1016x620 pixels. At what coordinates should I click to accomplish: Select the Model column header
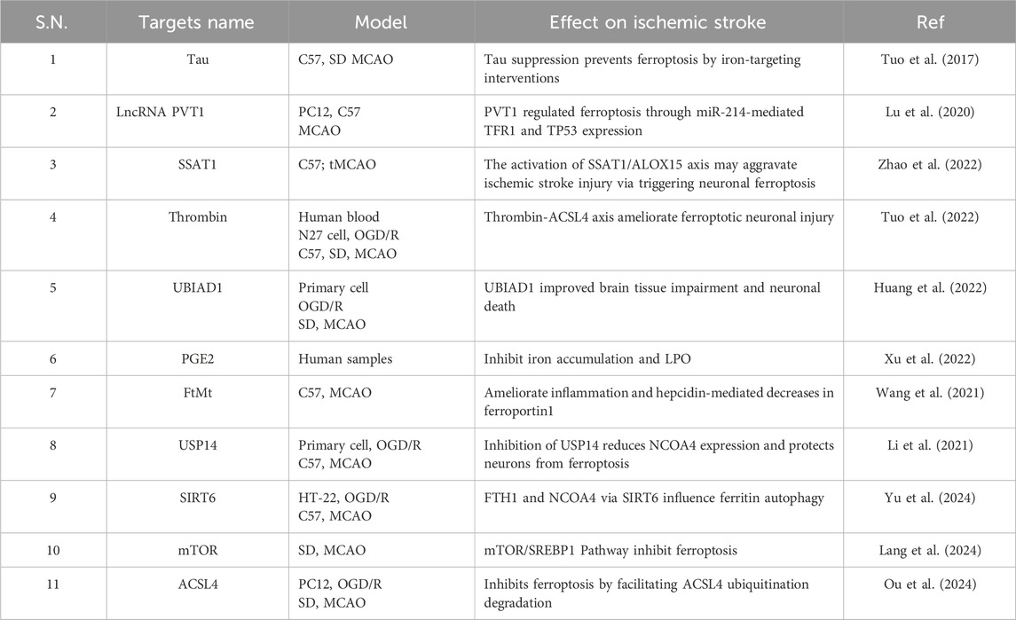[x=381, y=22]
